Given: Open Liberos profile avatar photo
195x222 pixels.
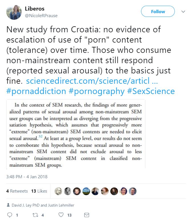Looking at the screenshot, I should (x=14, y=12).
